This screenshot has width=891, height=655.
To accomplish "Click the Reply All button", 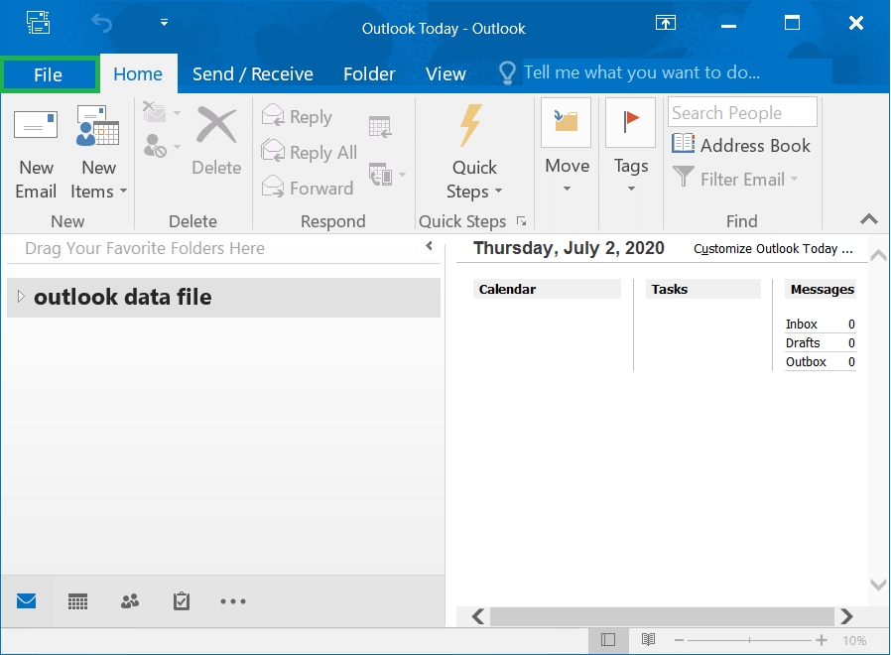I will 310,152.
